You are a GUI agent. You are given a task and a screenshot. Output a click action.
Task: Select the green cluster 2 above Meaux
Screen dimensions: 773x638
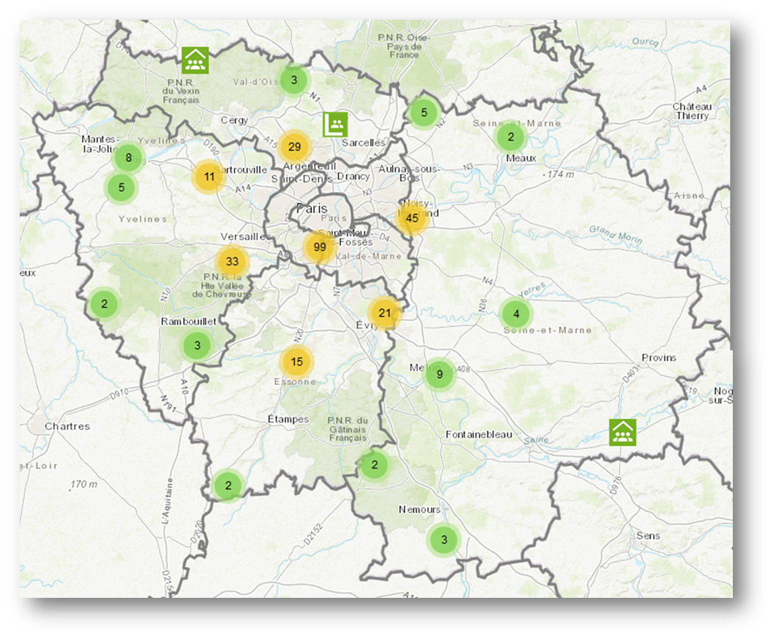510,136
